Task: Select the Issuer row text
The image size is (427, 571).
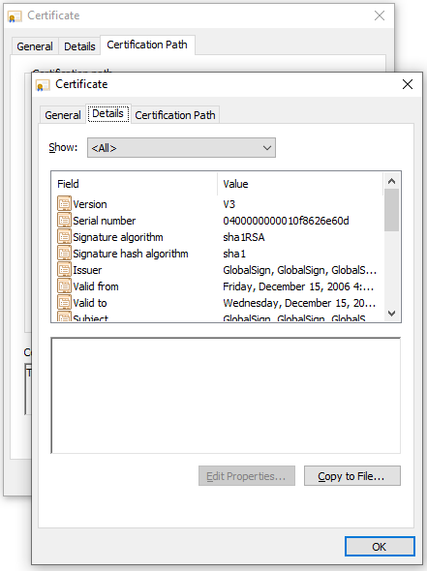Action: click(87, 270)
